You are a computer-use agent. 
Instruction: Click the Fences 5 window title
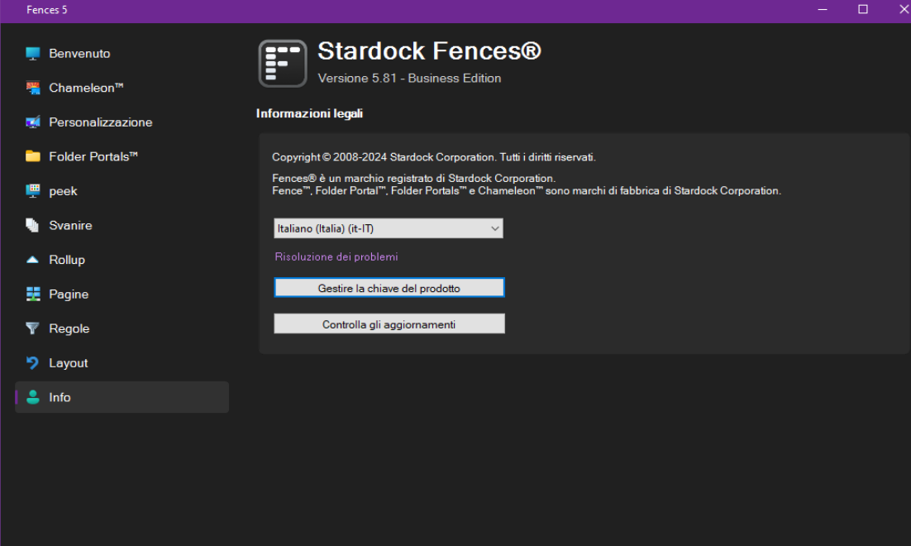pos(47,10)
